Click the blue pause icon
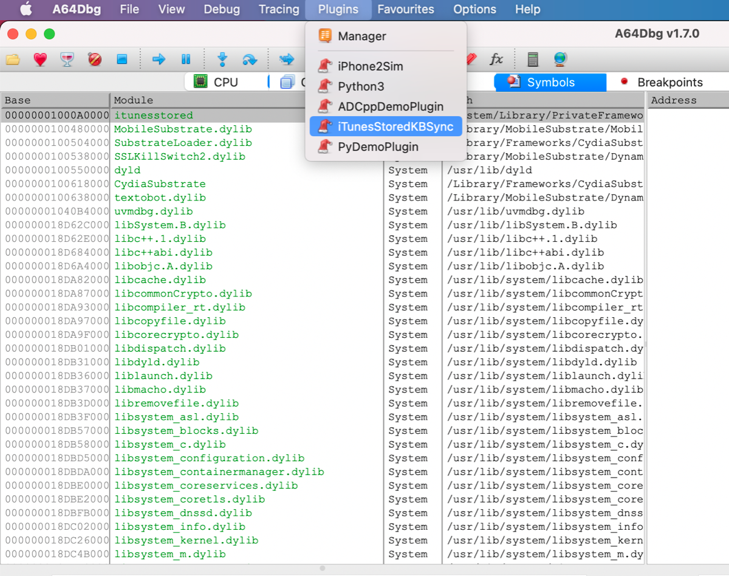Image resolution: width=729 pixels, height=576 pixels. (x=186, y=60)
